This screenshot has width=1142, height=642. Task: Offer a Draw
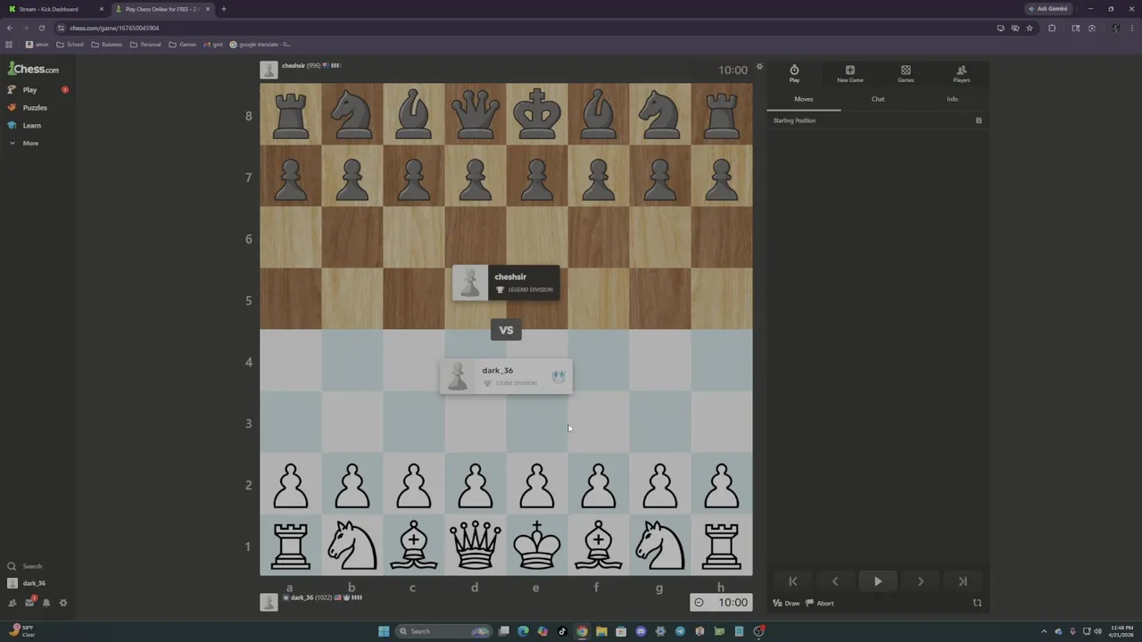click(x=786, y=604)
